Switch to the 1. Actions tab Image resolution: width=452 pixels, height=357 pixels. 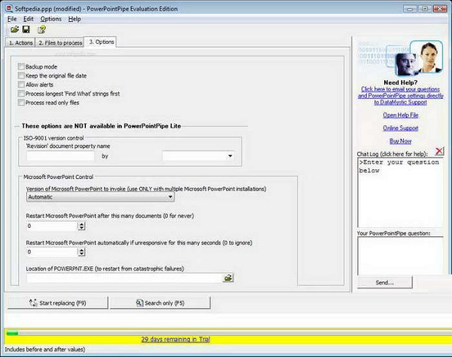click(x=20, y=43)
